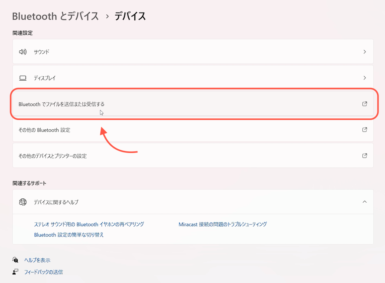Collapse the デバイスに関するヘルプ section
385x283 pixels.
coord(365,202)
